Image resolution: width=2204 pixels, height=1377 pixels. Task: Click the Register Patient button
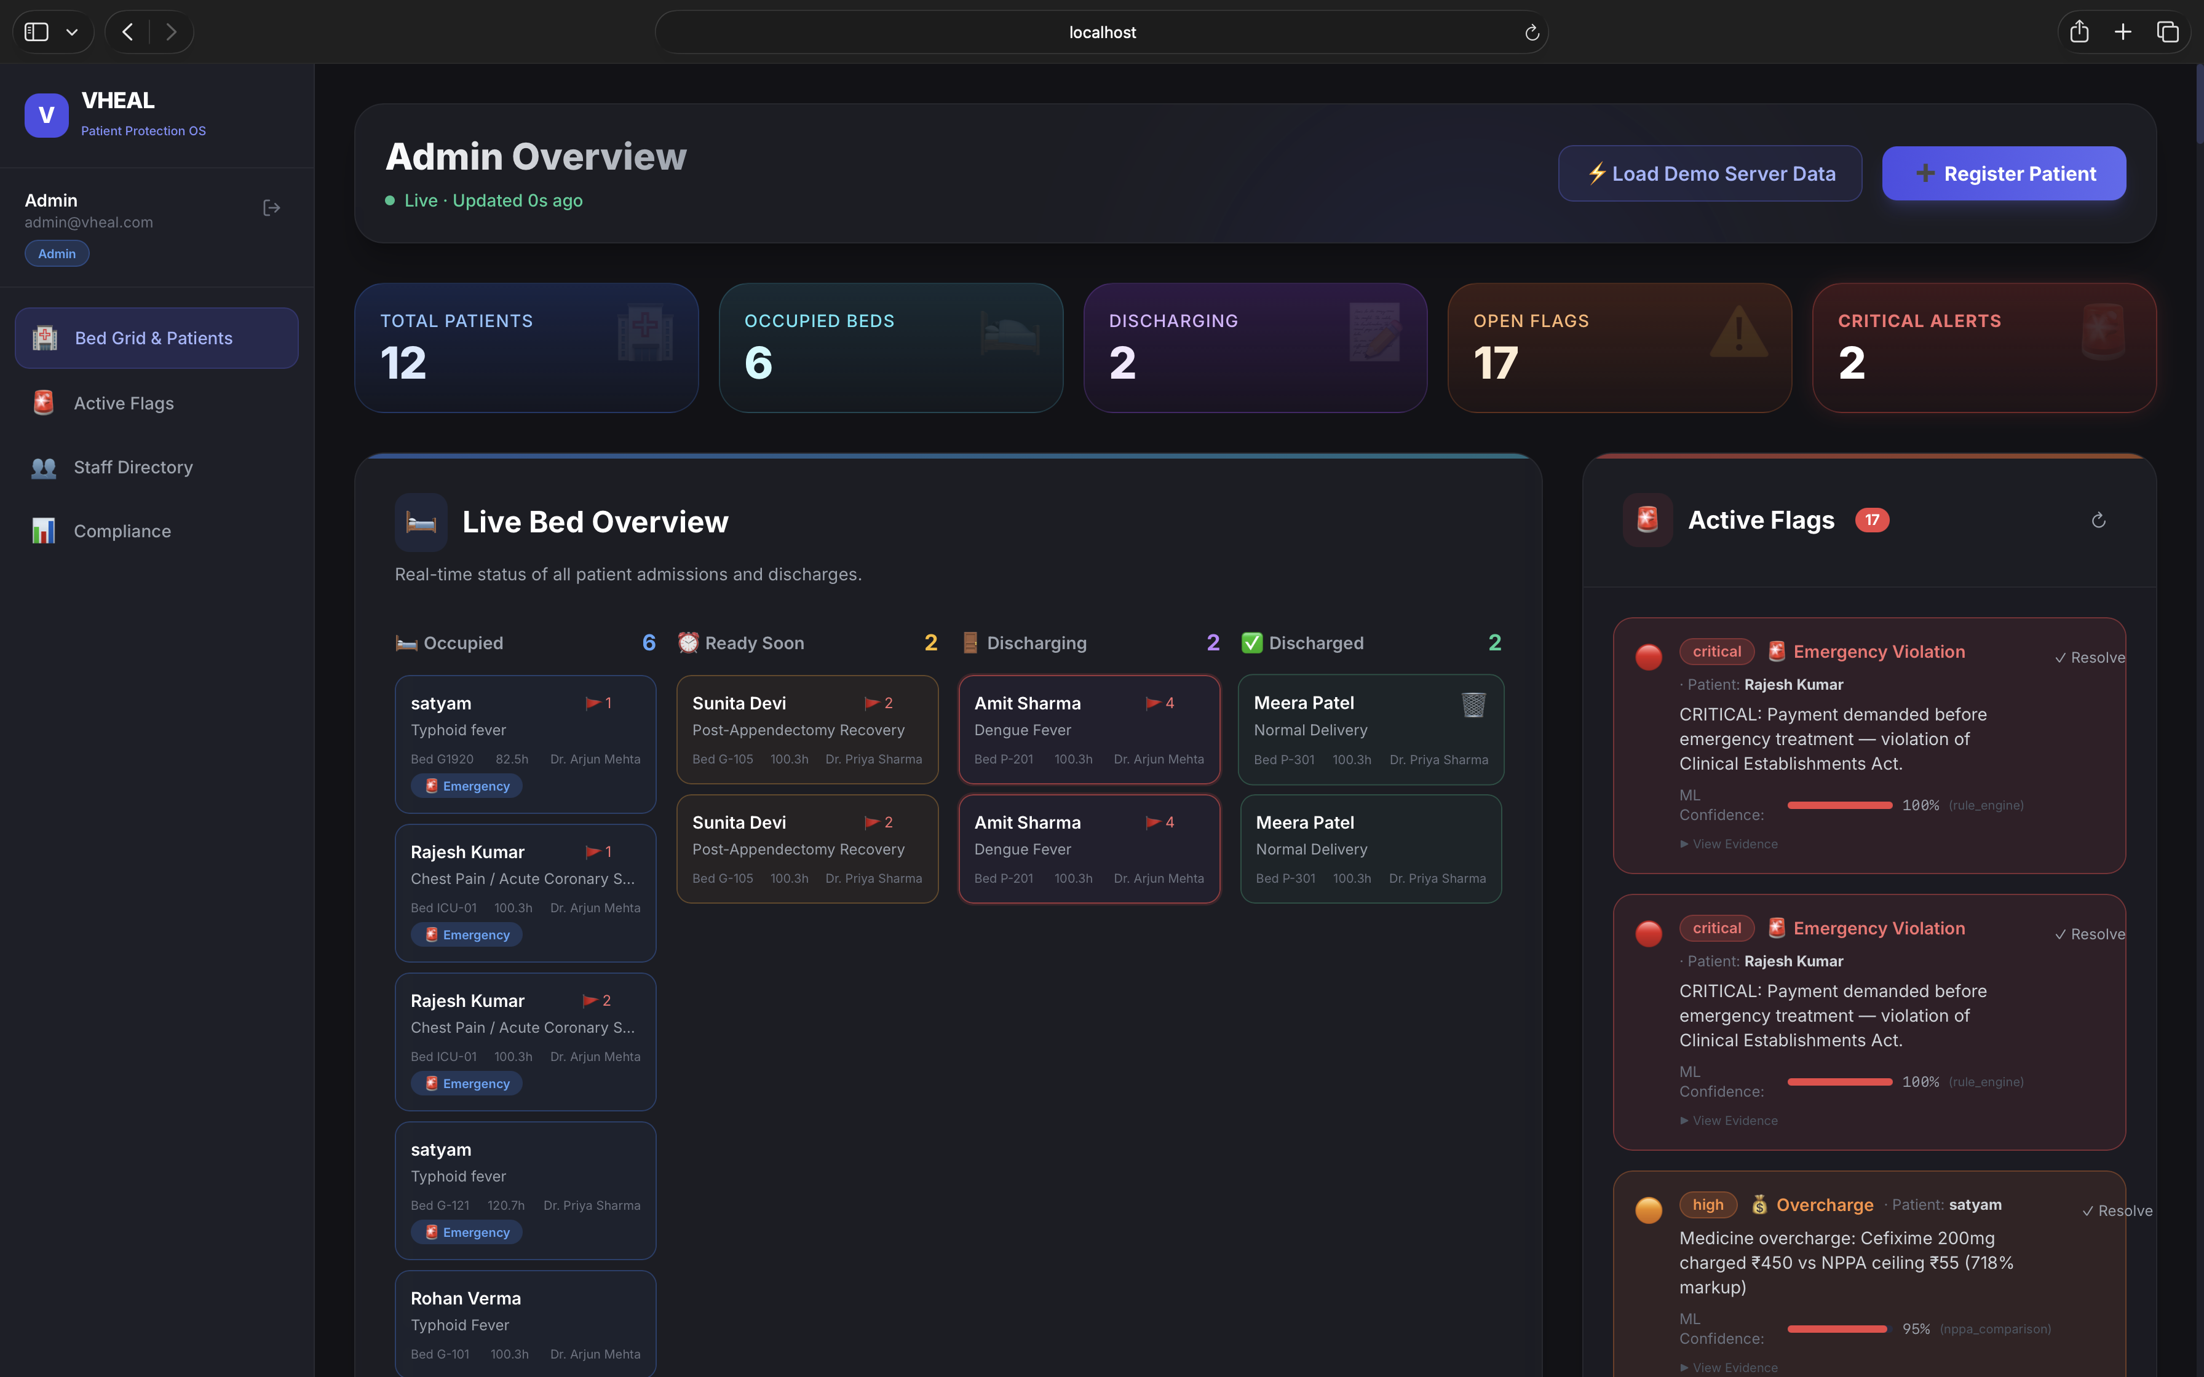2003,173
